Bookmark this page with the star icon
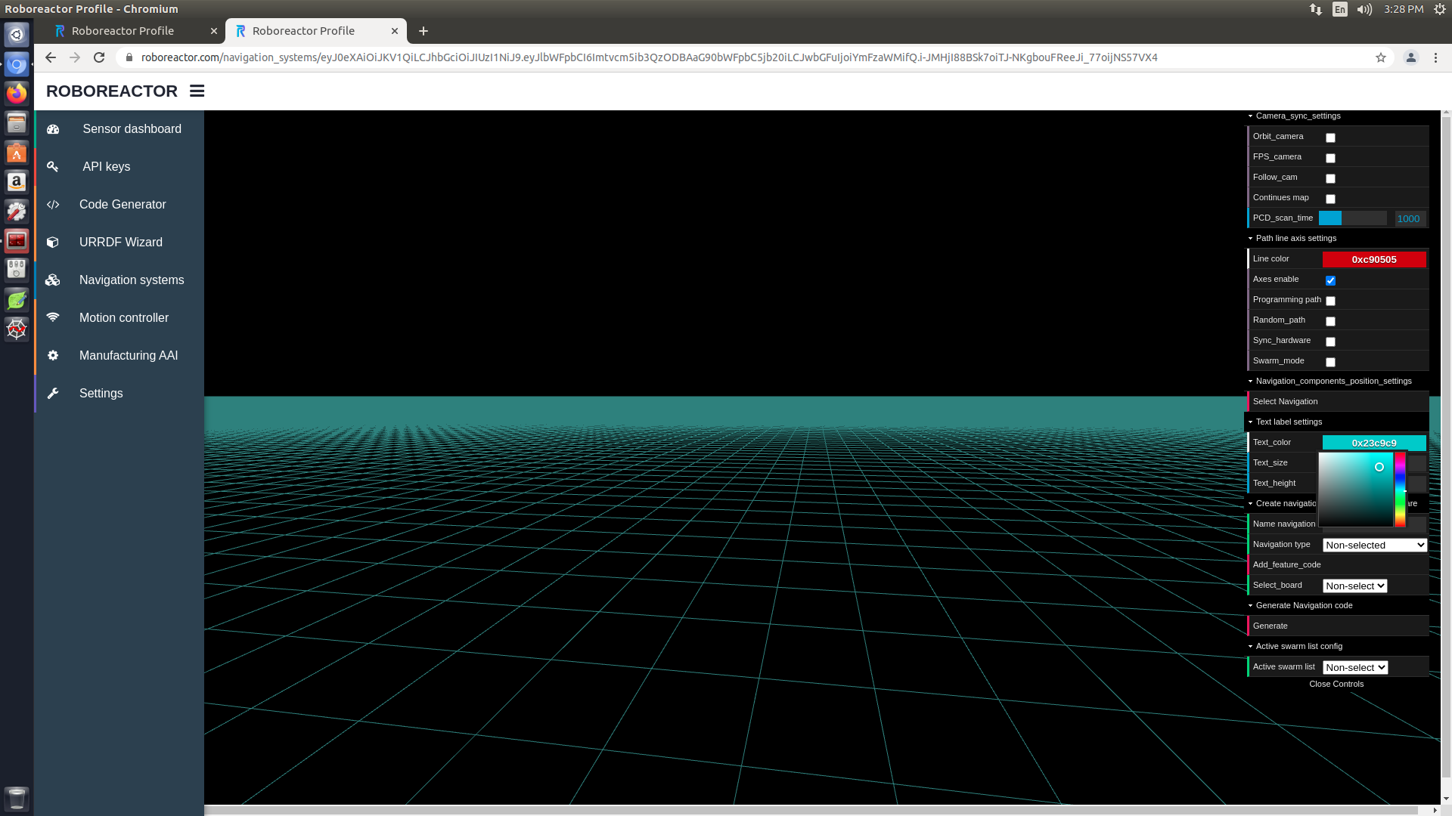This screenshot has height=816, width=1452. point(1381,57)
